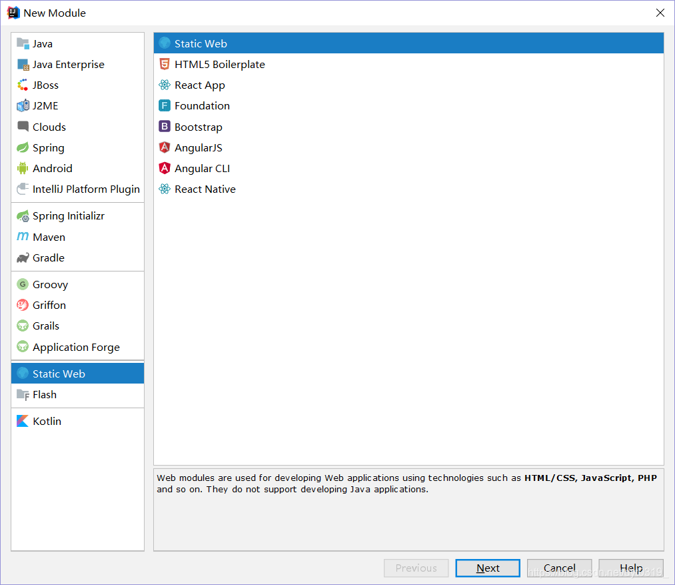Select 'React Native' template text

(x=205, y=189)
